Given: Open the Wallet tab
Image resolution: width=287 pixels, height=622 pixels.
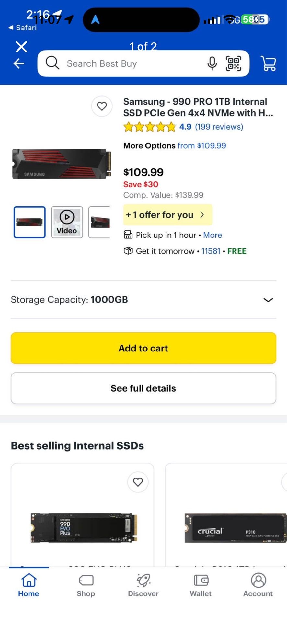Looking at the screenshot, I should point(201,586).
